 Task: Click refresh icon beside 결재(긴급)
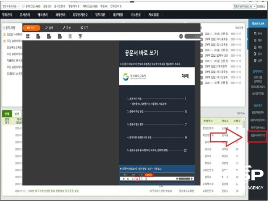pos(23,6)
